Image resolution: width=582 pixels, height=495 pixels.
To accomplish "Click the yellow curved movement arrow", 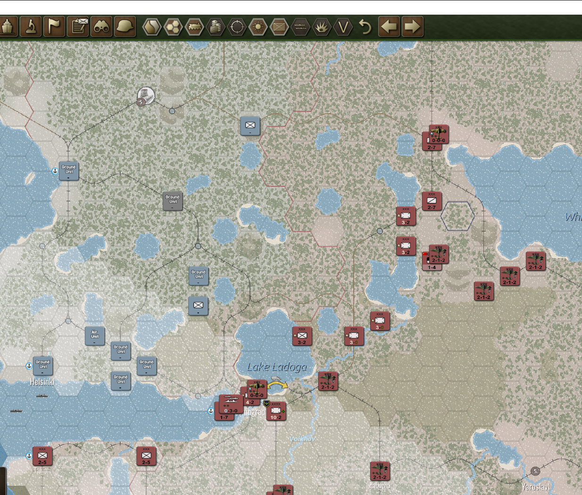I will pos(277,386).
